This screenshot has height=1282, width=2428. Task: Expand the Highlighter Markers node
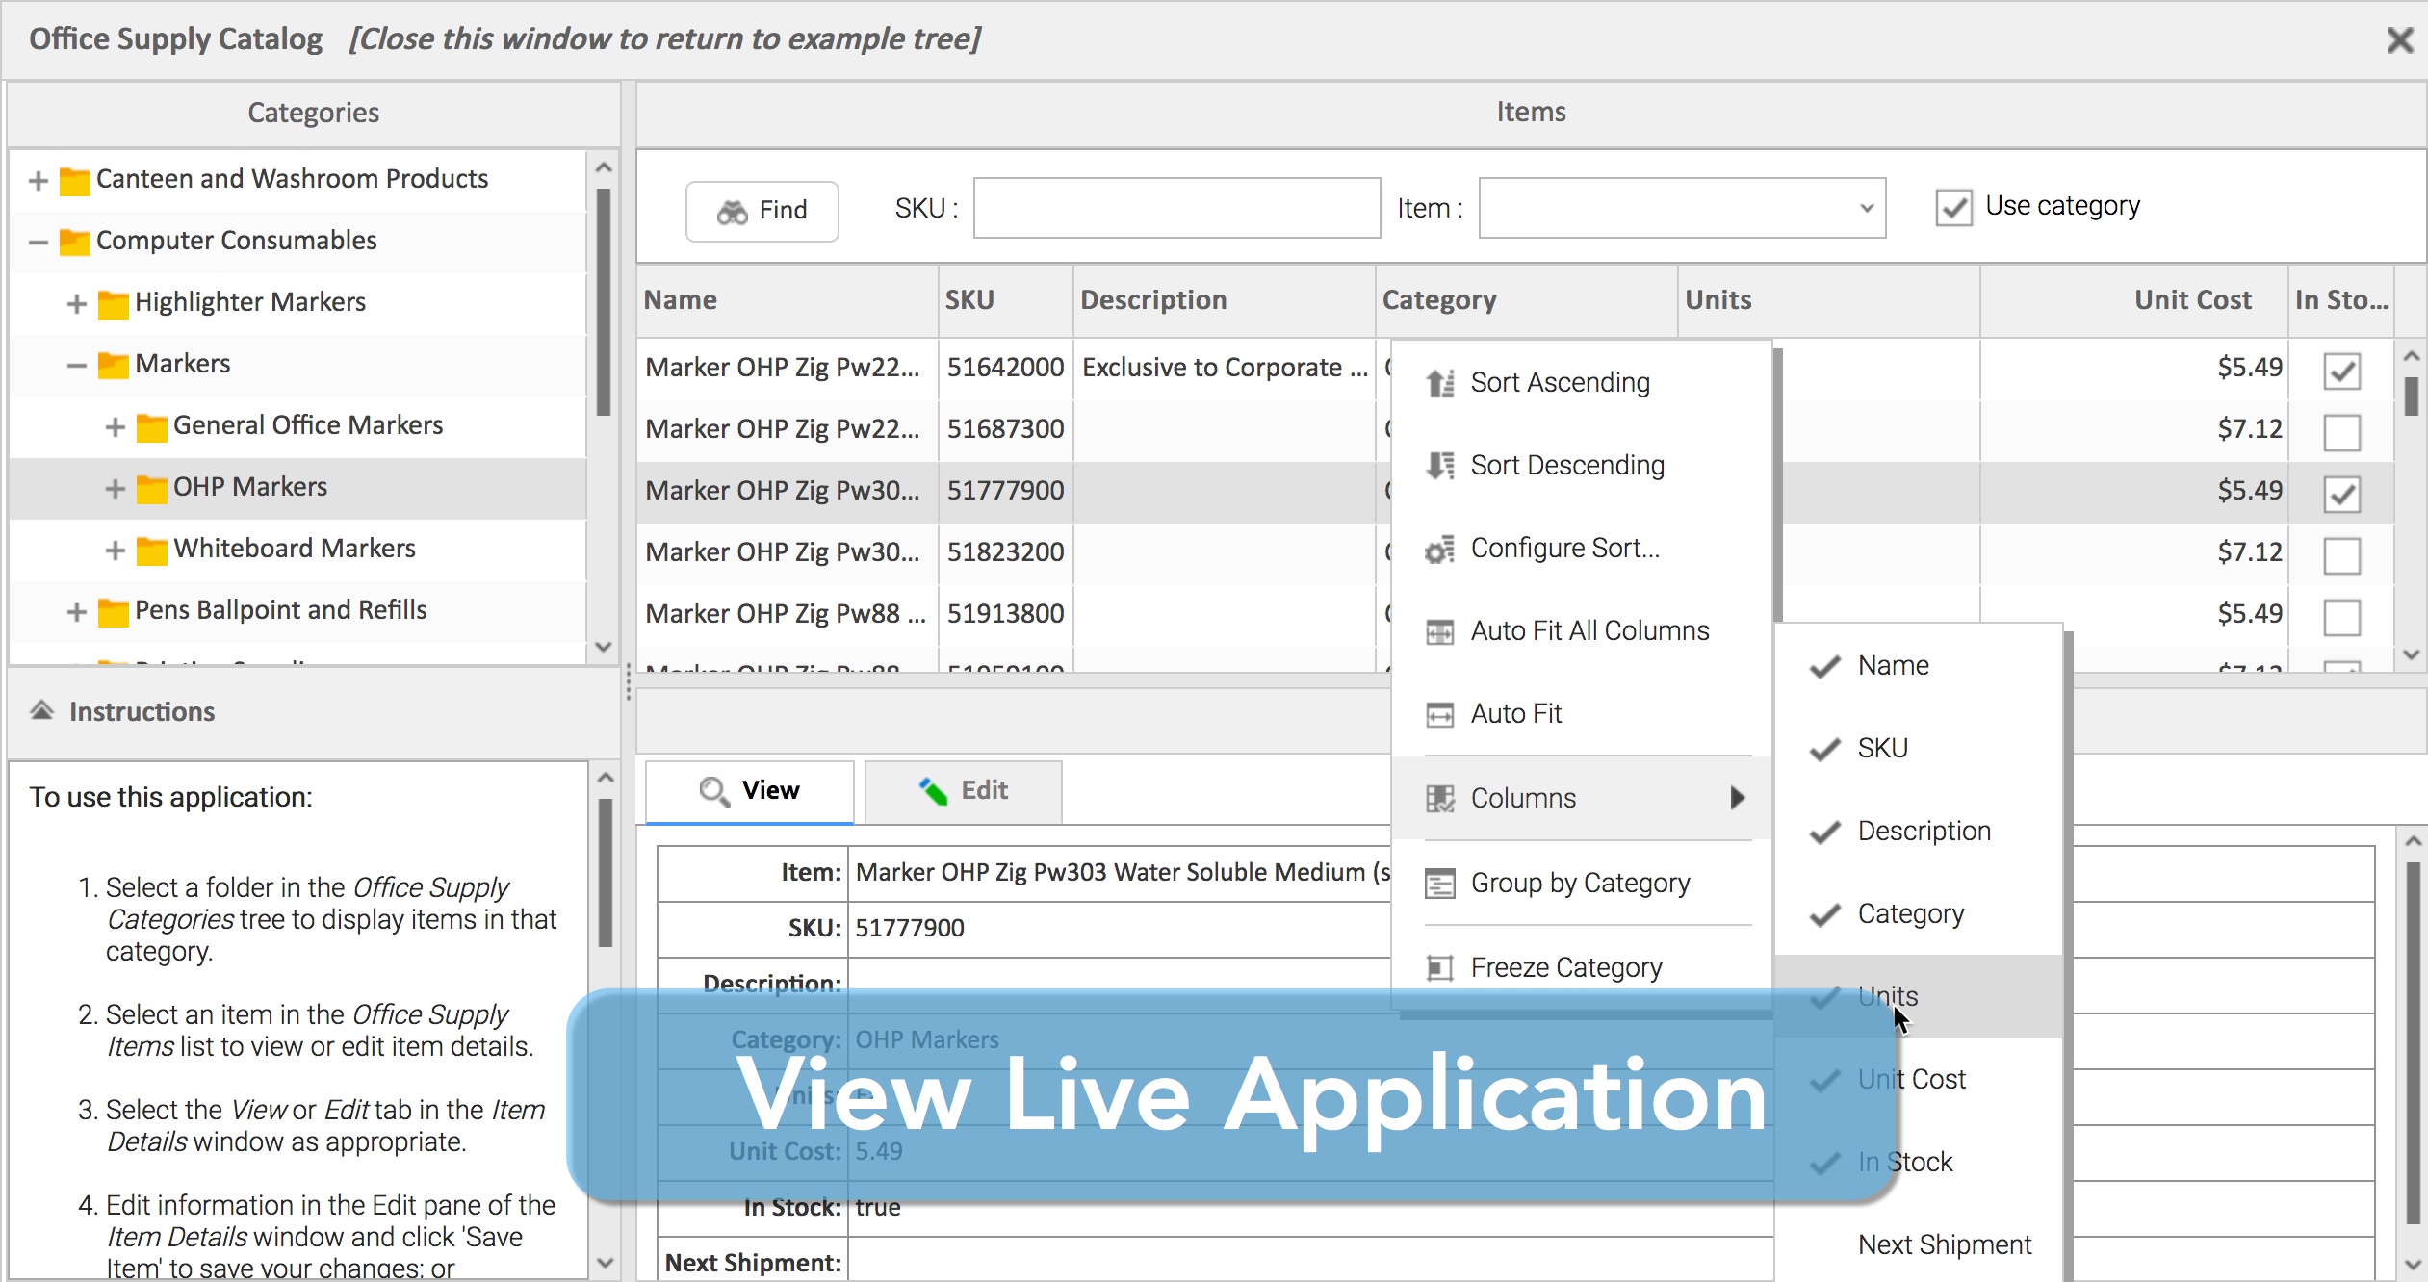(77, 304)
